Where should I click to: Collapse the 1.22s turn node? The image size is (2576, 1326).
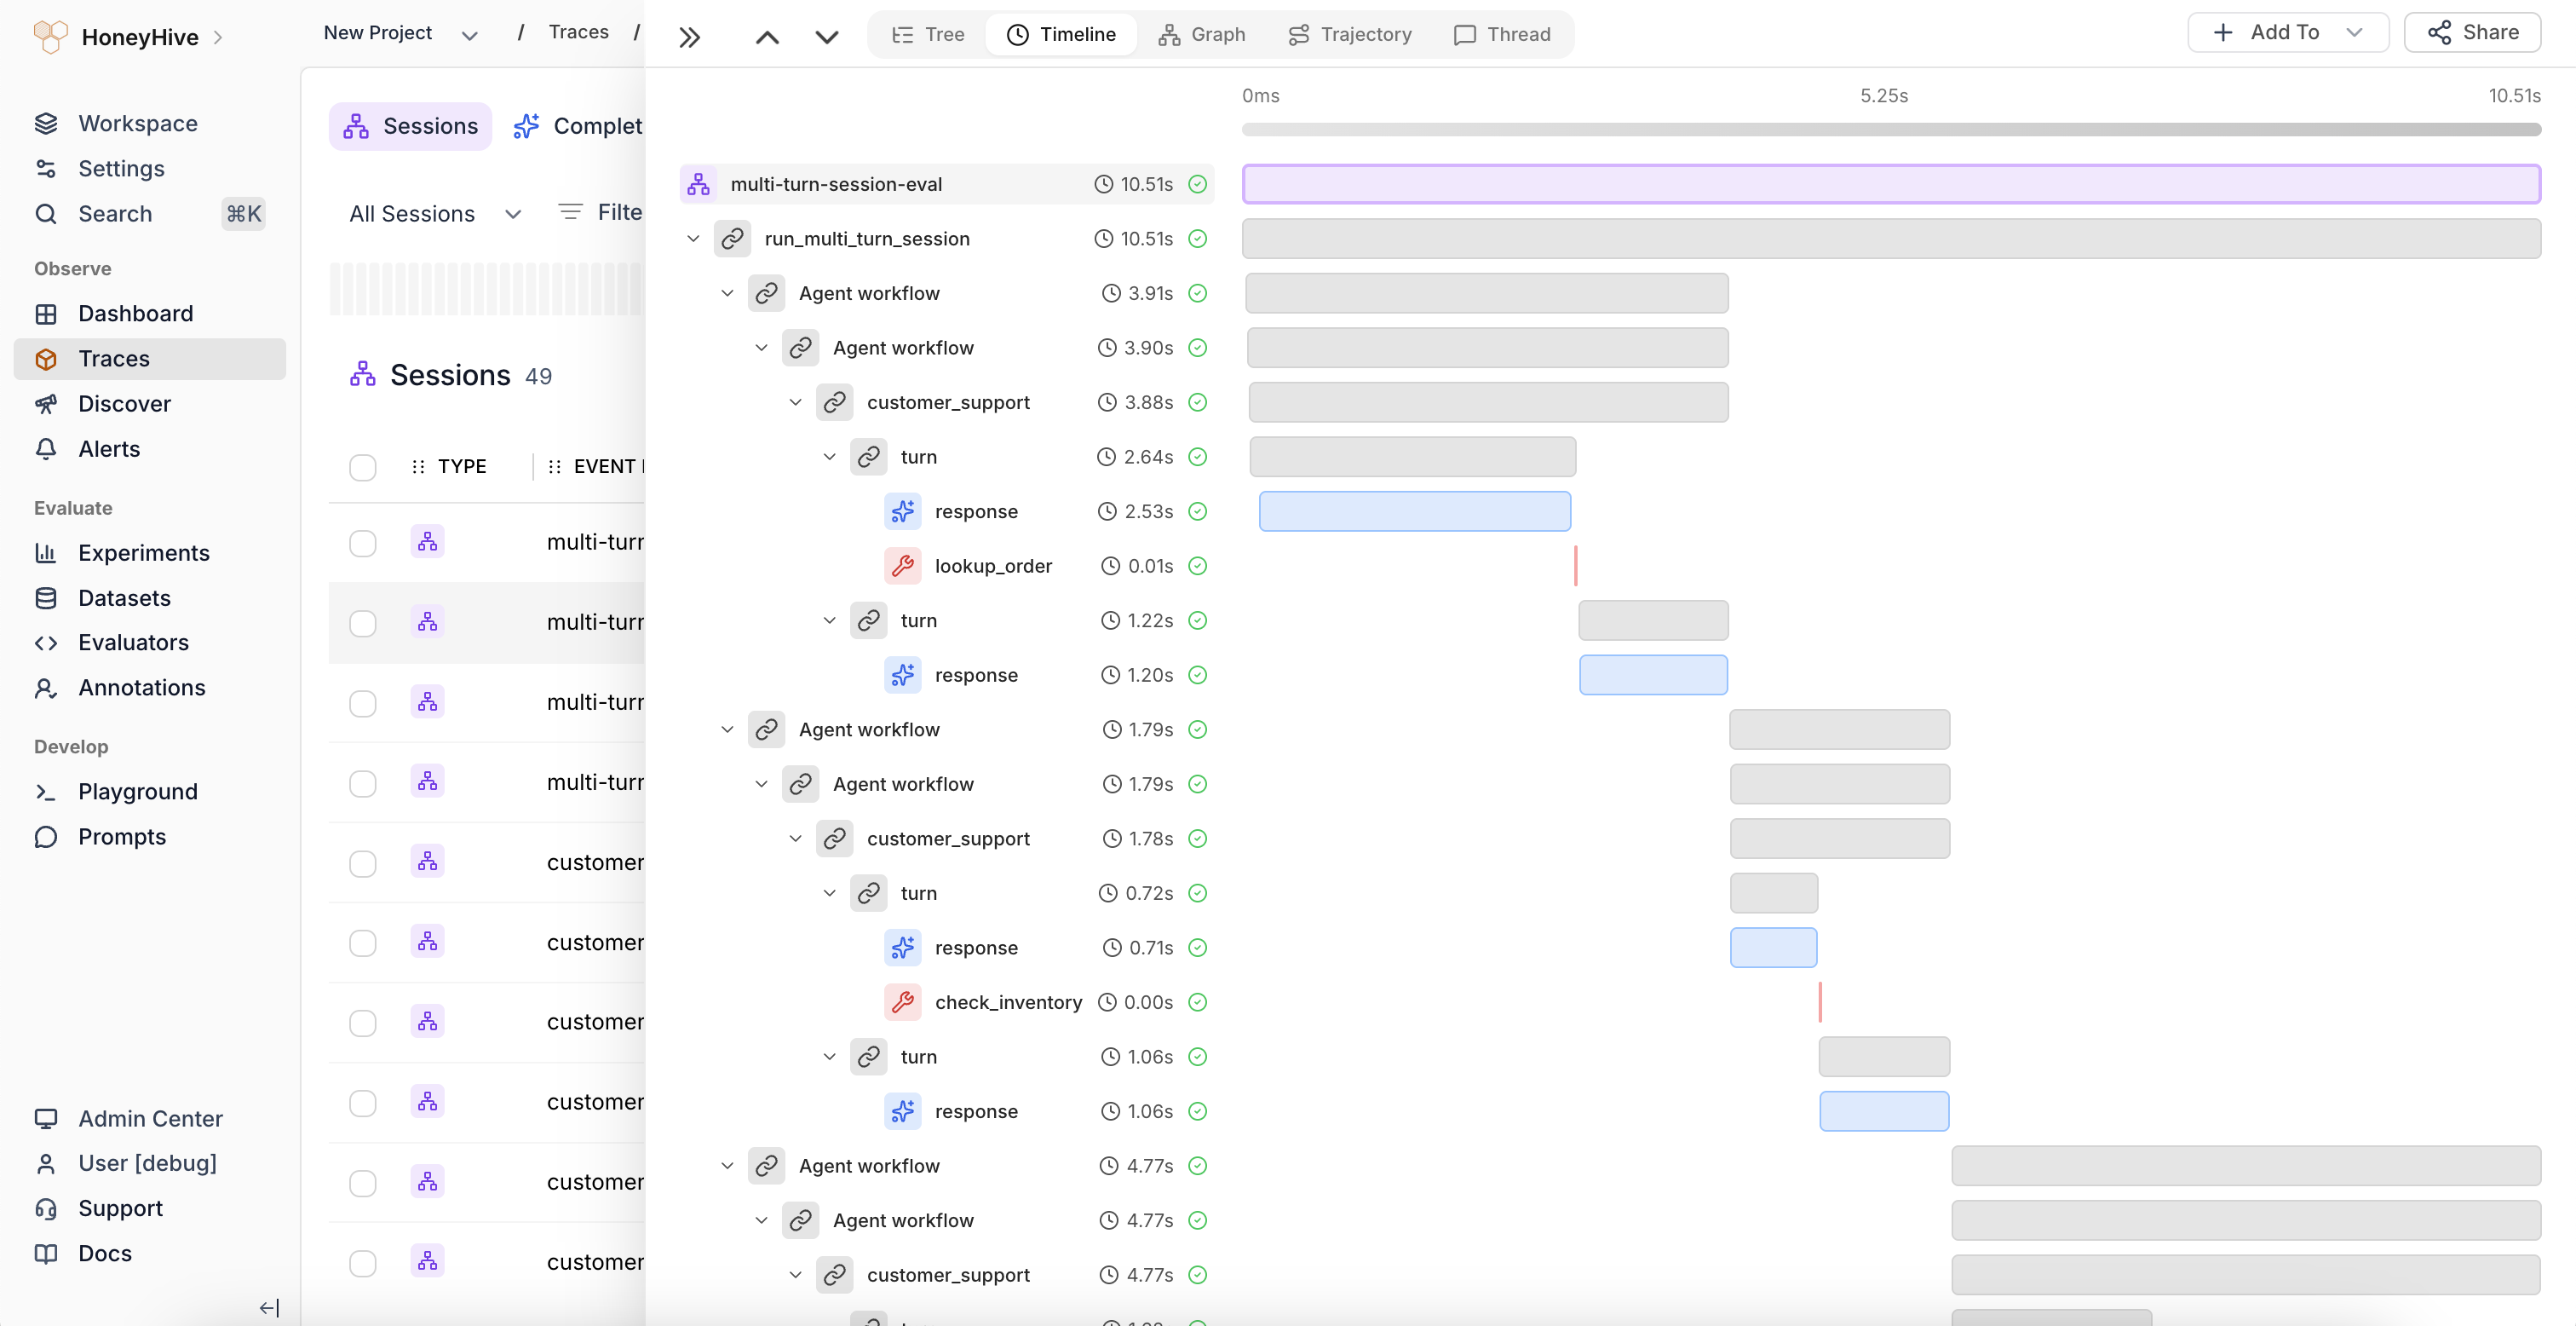[829, 620]
